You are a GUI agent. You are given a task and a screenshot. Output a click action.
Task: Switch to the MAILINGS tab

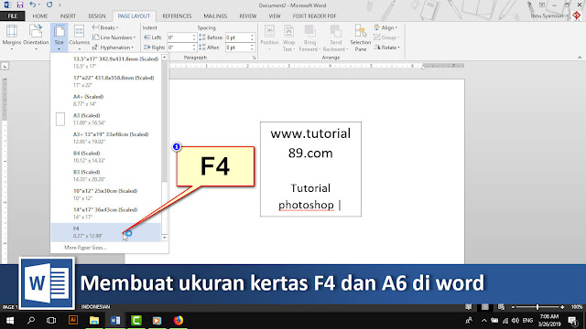click(215, 16)
